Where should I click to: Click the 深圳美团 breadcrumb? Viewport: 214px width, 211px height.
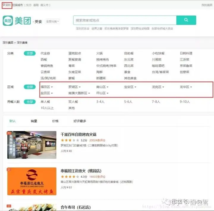tap(8, 42)
